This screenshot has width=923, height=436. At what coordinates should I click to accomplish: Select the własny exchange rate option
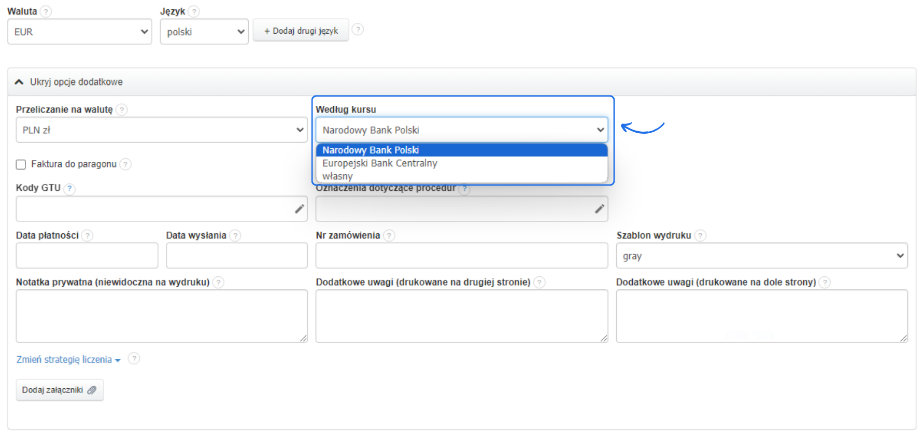click(x=337, y=176)
